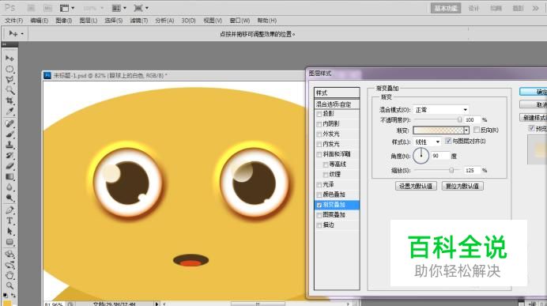Open the 文件(F) menu

pyautogui.click(x=14, y=21)
